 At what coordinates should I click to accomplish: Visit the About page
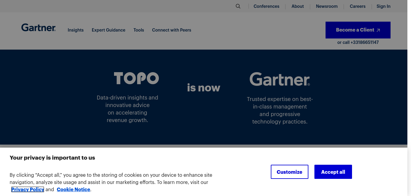298,6
